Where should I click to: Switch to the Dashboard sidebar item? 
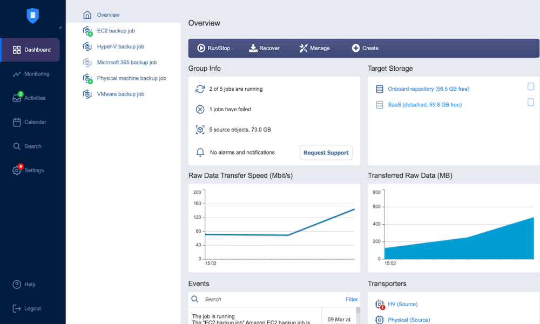click(x=30, y=50)
